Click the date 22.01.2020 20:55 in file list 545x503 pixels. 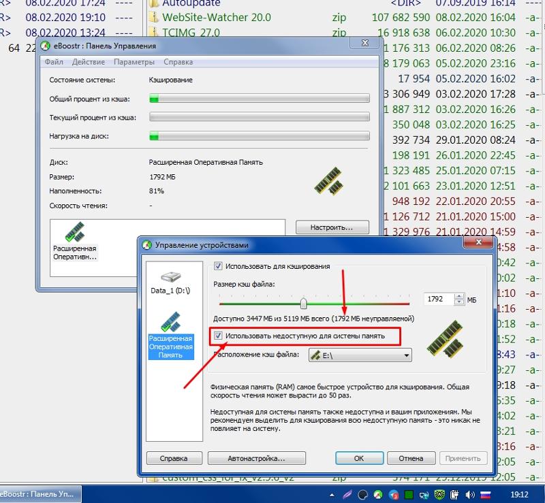476,201
